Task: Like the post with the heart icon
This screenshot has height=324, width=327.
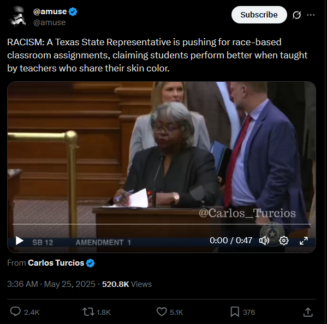Action: [162, 312]
